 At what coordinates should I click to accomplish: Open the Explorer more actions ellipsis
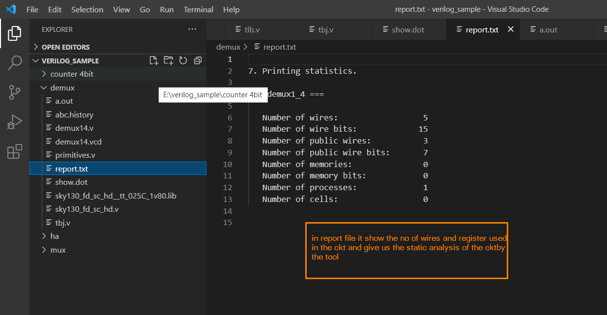tap(192, 29)
